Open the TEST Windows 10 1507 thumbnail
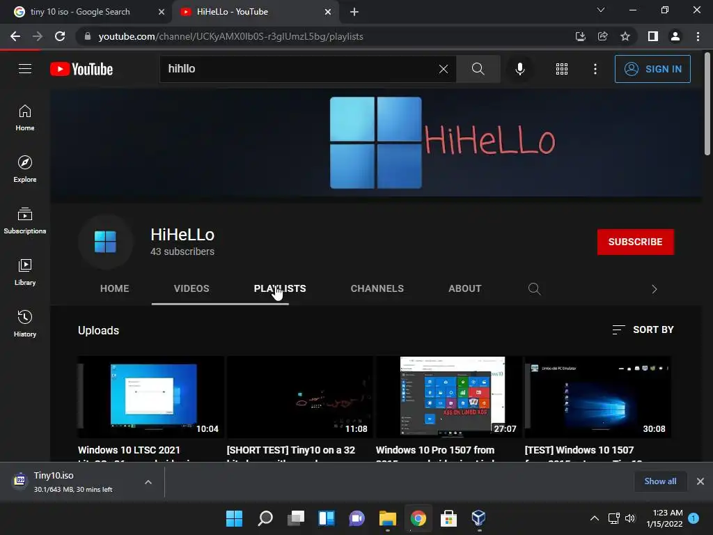 pyautogui.click(x=597, y=396)
